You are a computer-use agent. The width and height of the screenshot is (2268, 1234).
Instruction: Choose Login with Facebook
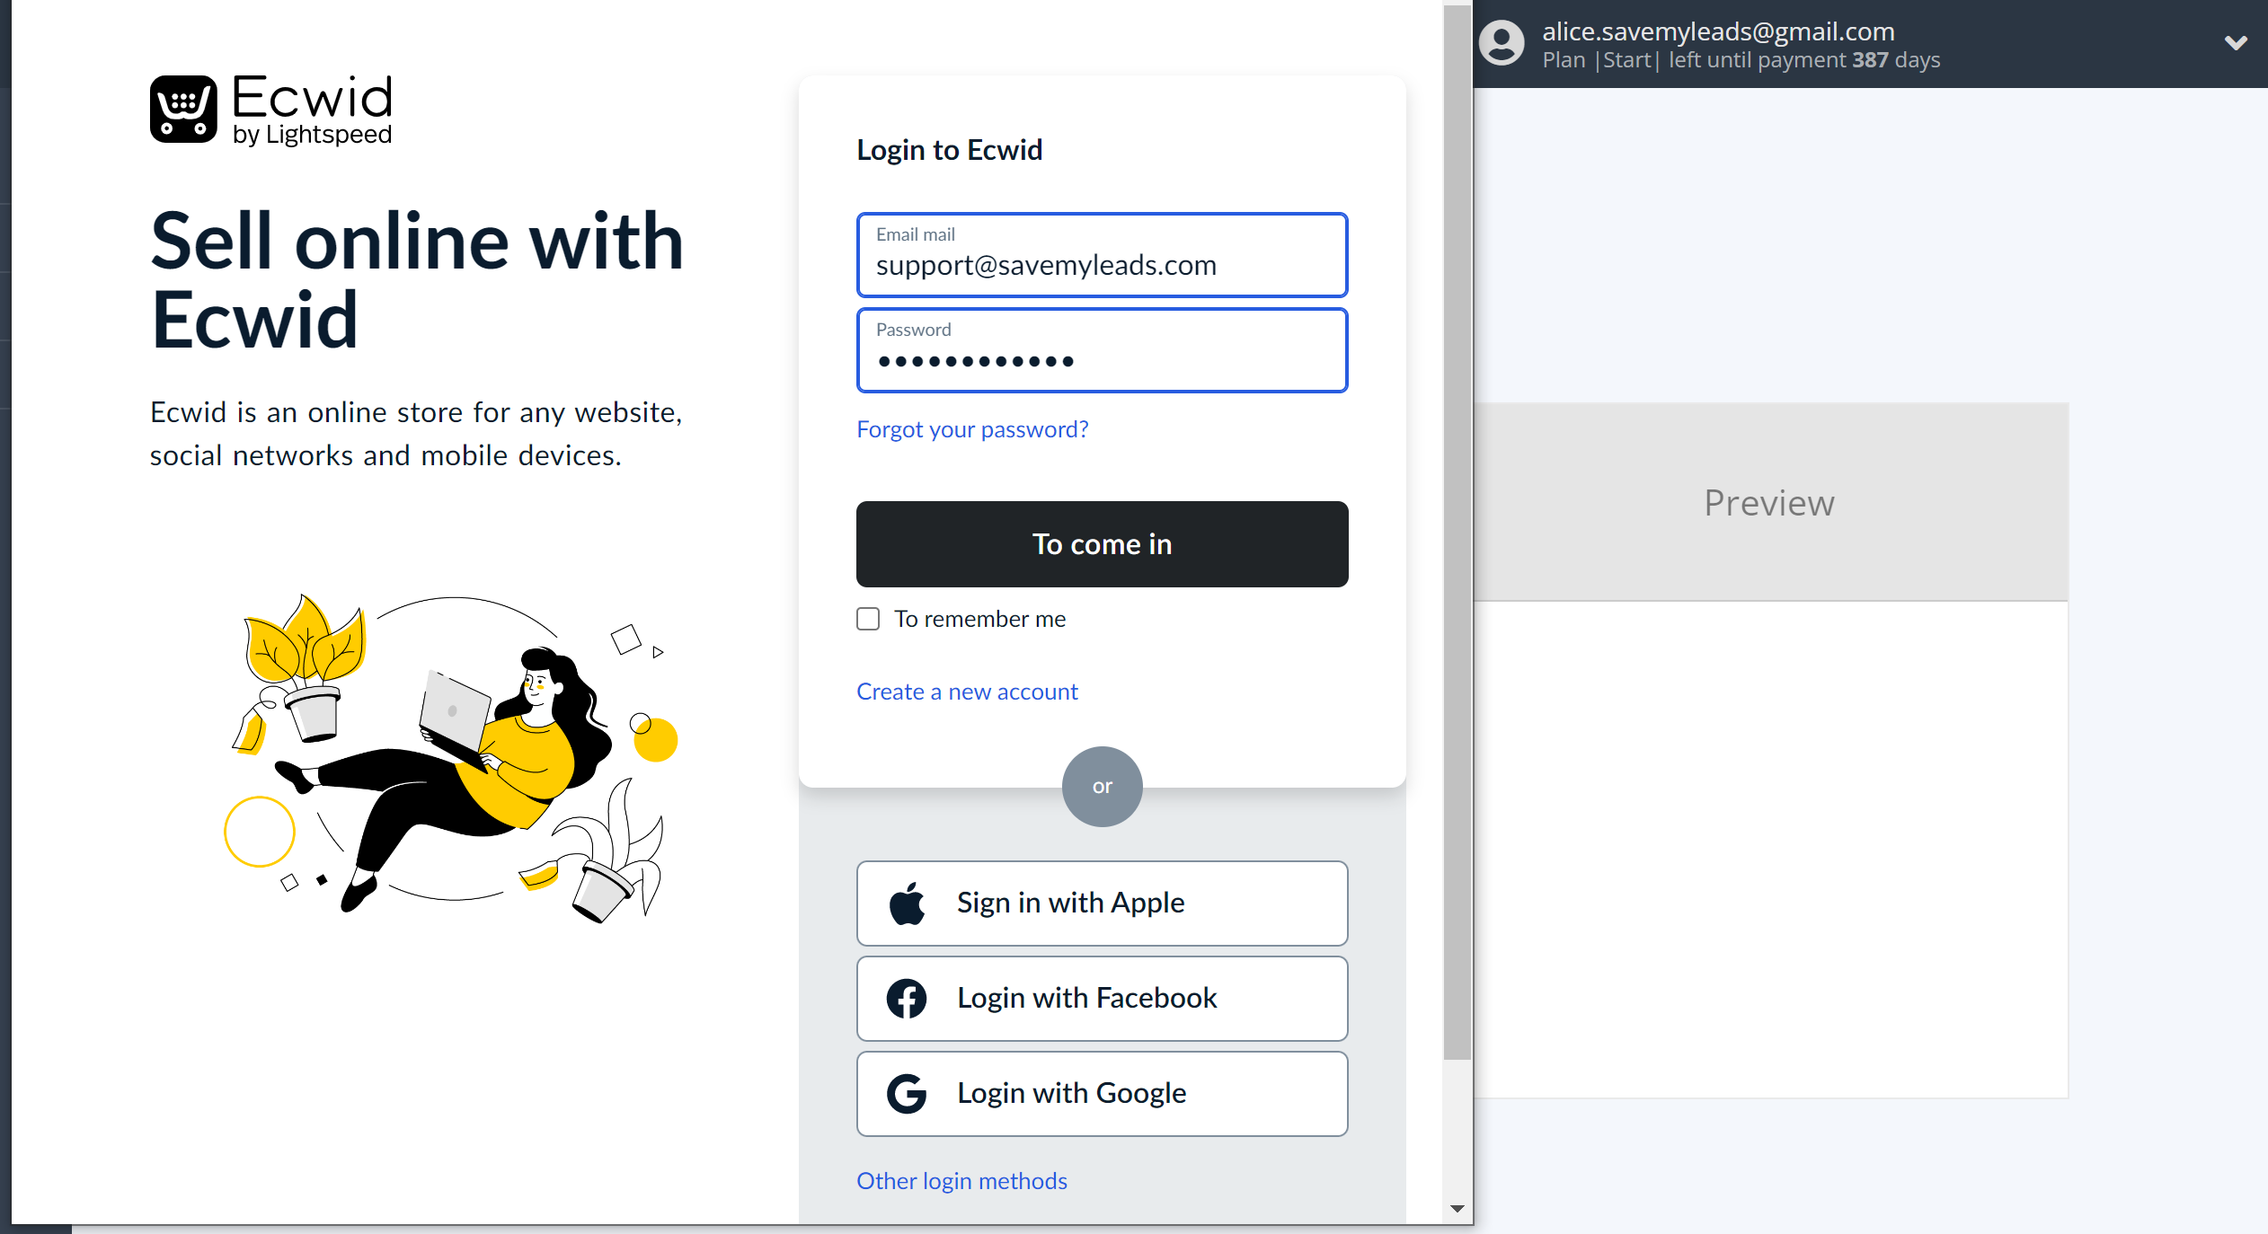tap(1102, 999)
